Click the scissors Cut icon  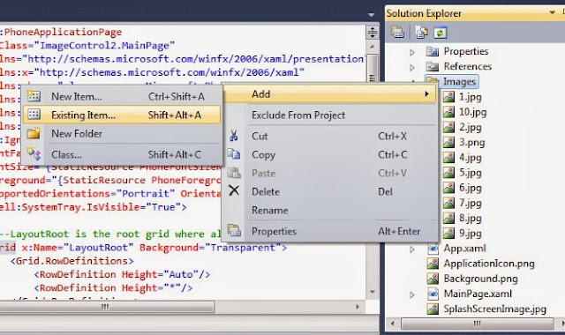[233, 136]
